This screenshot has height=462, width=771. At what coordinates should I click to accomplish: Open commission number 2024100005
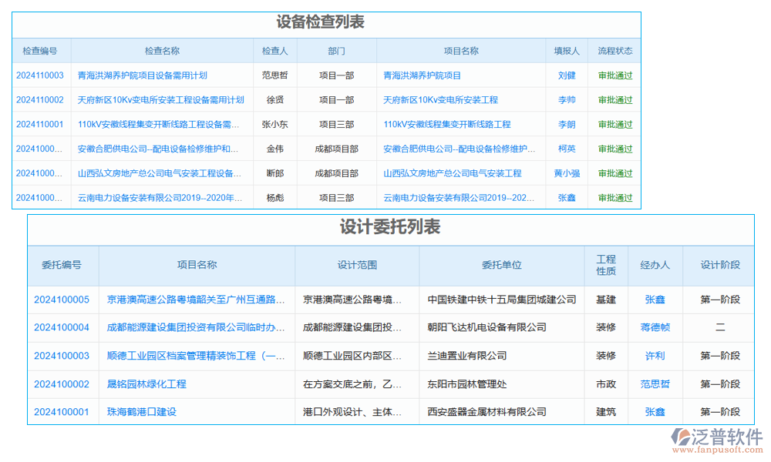(61, 300)
